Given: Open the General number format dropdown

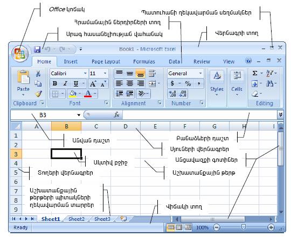Looking at the screenshot, I should point(200,73).
